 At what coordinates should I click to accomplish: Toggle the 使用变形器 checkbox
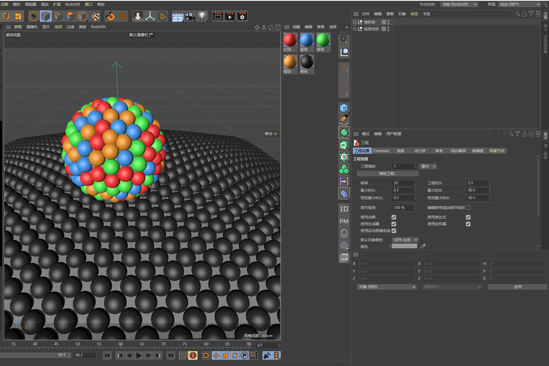pos(468,224)
